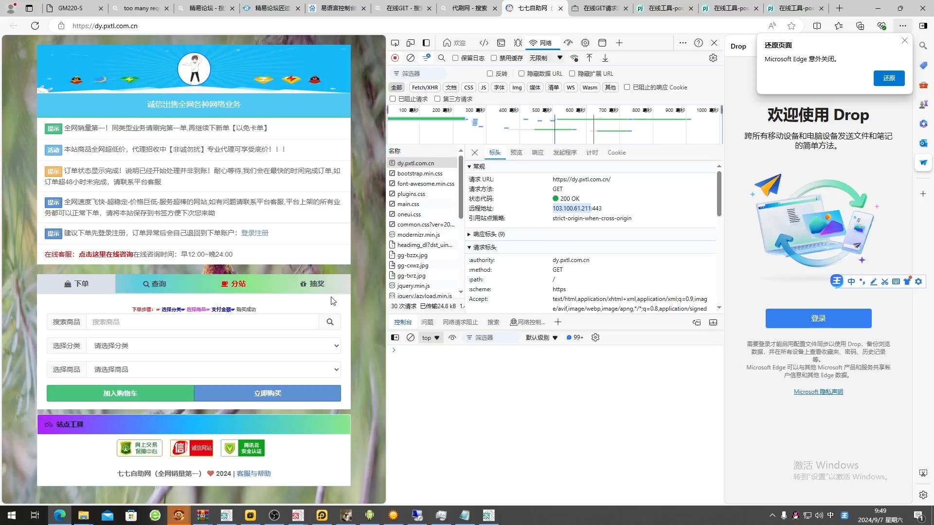Open the 请选择商品 product dropdown
Screen dimensions: 934x525
214,369
